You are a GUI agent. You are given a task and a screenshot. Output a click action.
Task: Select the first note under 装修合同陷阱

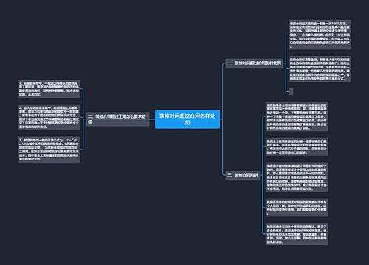(x=297, y=116)
